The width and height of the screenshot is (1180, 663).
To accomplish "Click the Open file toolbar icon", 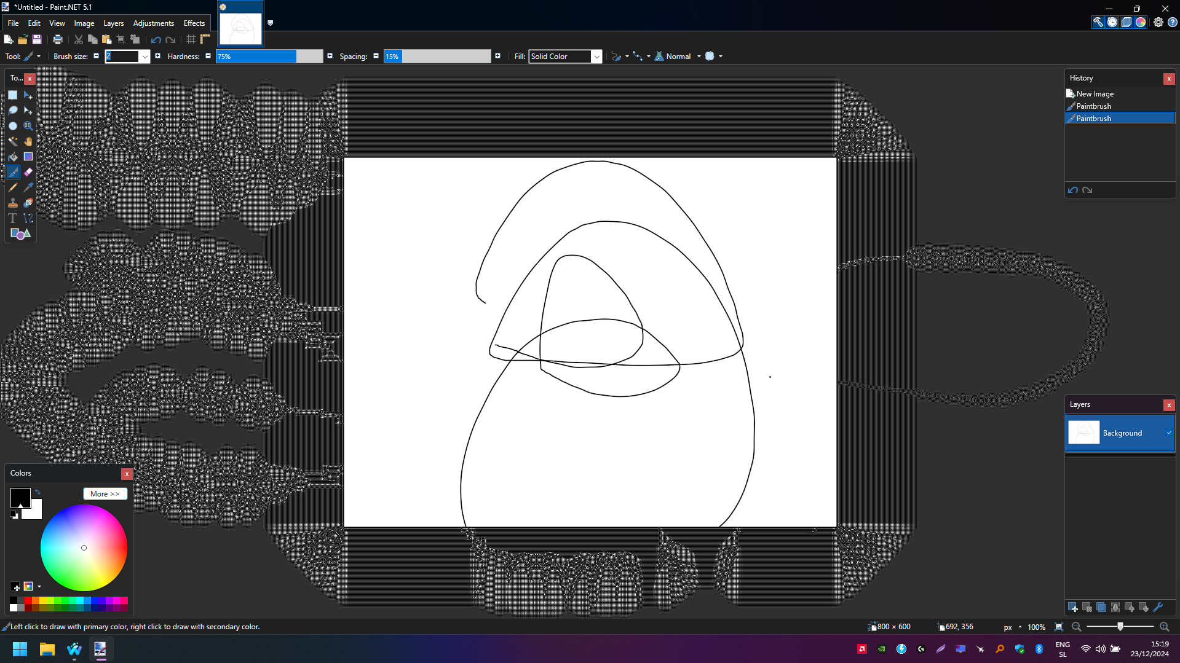I will (23, 39).
